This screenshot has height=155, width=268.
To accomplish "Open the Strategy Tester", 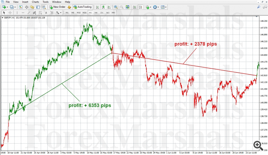I will click(44, 7).
